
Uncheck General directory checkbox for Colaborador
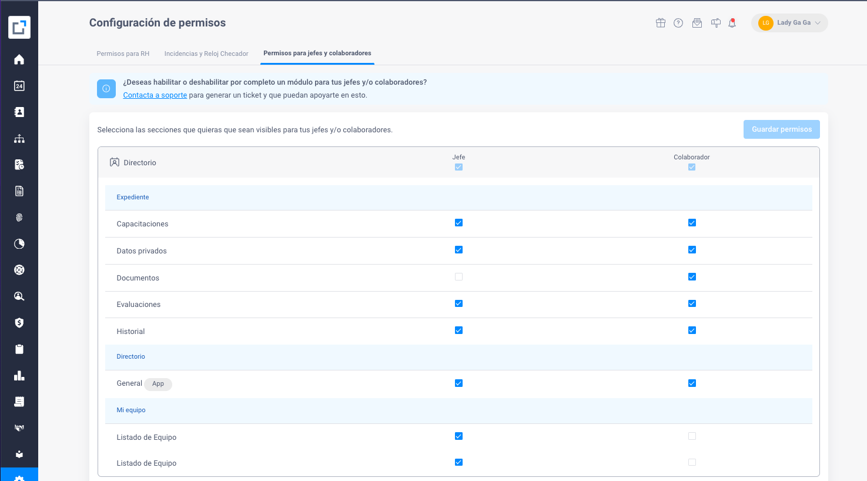coord(692,383)
